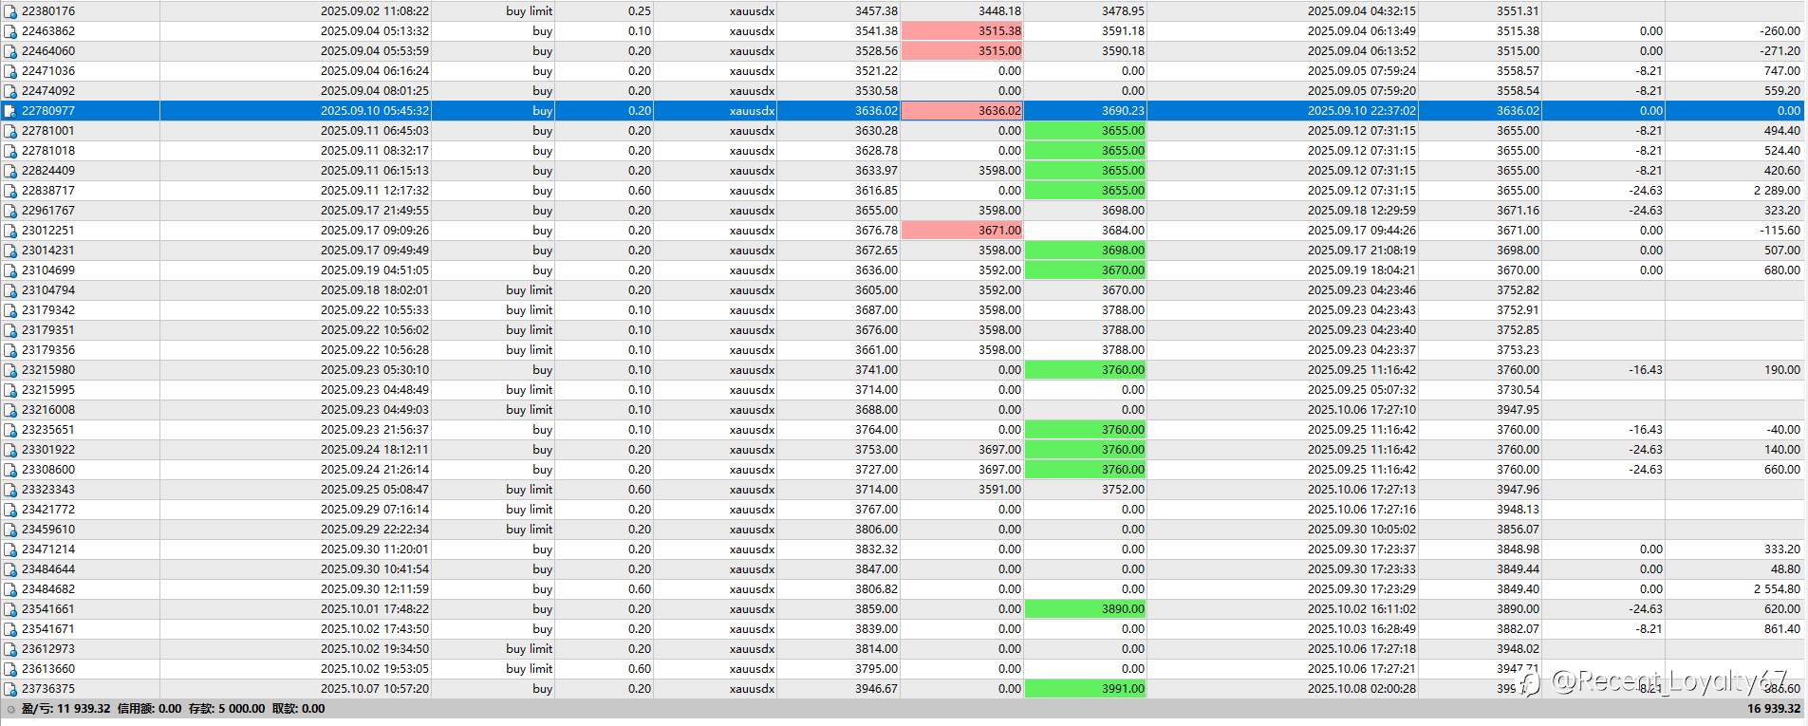Image resolution: width=1808 pixels, height=726 pixels.
Task: Select ticket number 22464060
Action: coord(48,51)
